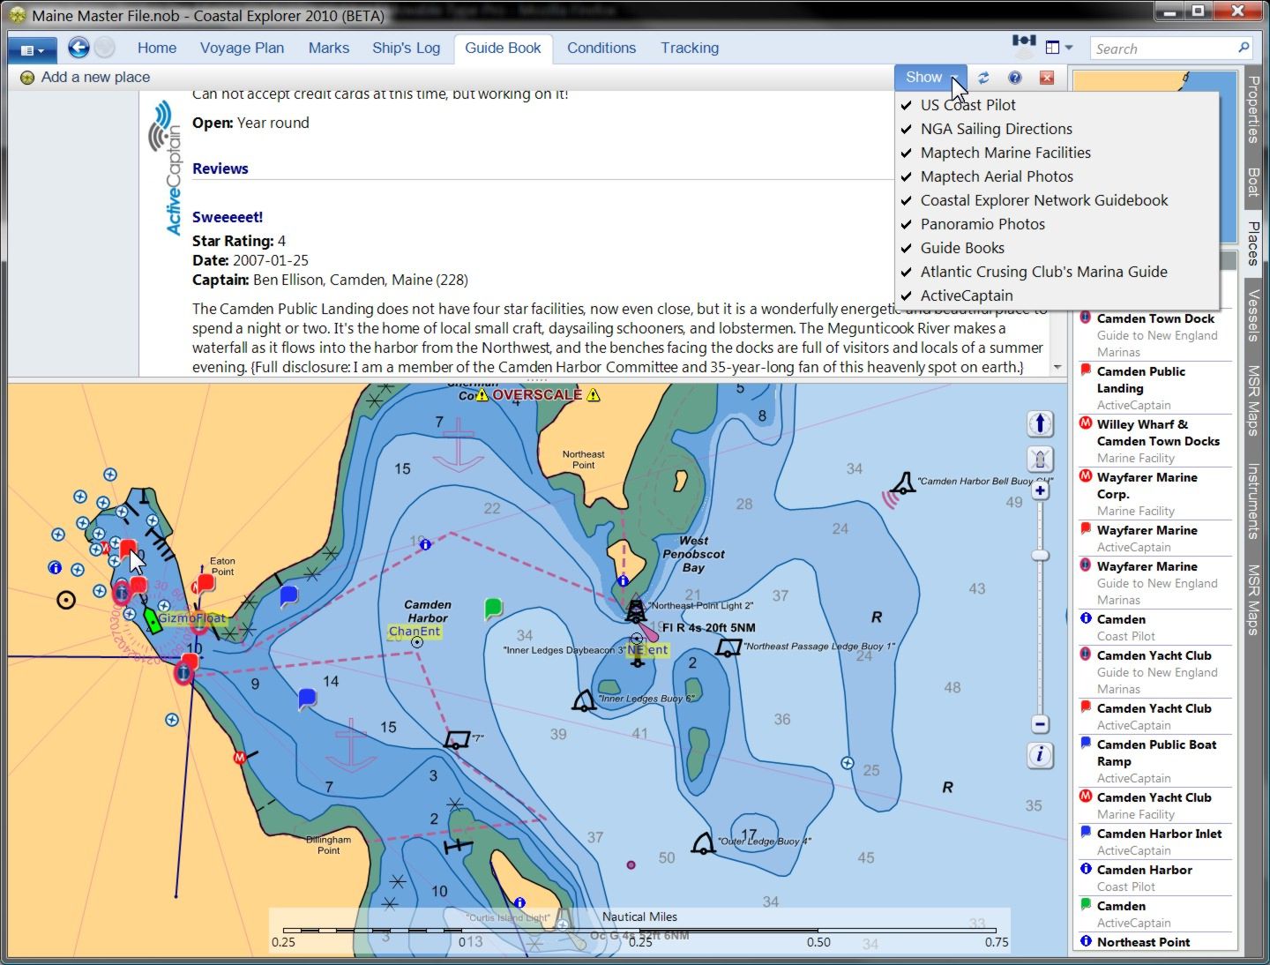Screen dimensions: 1270x965
Task: Open the window layout dropdown
Action: [1058, 48]
